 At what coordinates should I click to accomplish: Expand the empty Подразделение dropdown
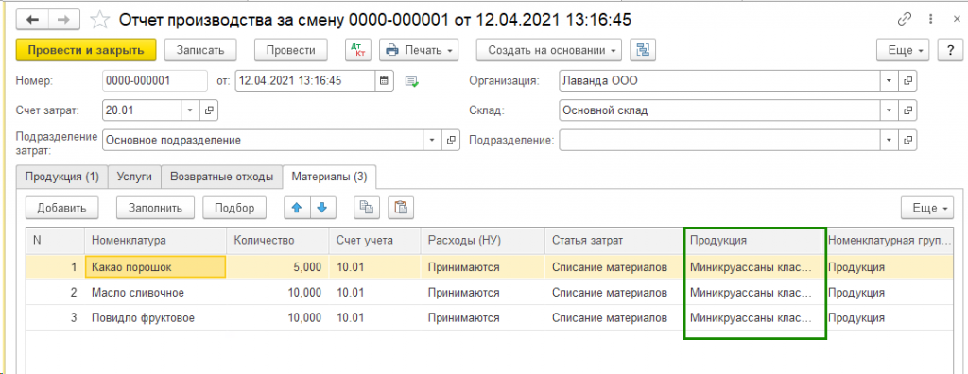coord(889,140)
